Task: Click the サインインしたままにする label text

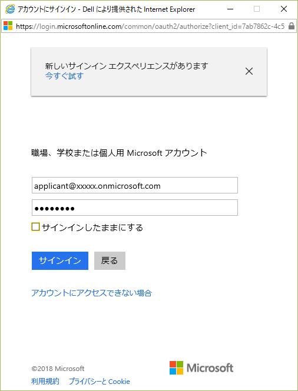Action: point(92,228)
